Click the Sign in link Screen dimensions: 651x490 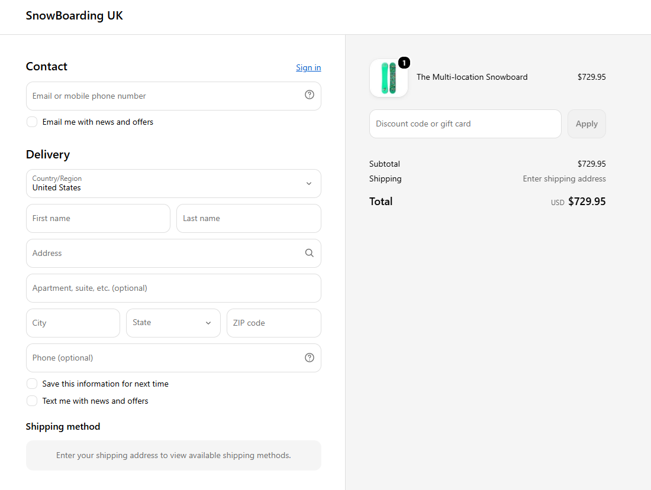(308, 67)
